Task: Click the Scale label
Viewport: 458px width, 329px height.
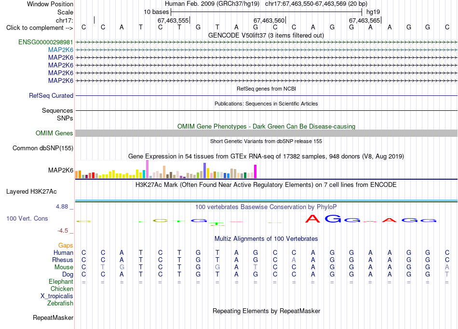Action: point(65,12)
